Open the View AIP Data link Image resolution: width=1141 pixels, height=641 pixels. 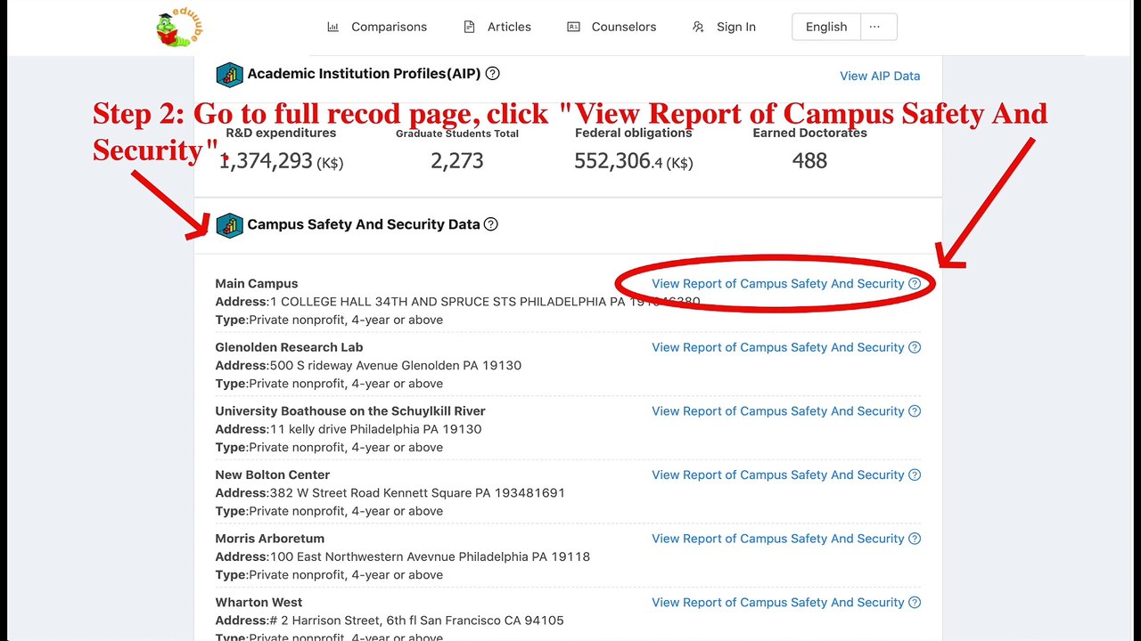tap(880, 76)
